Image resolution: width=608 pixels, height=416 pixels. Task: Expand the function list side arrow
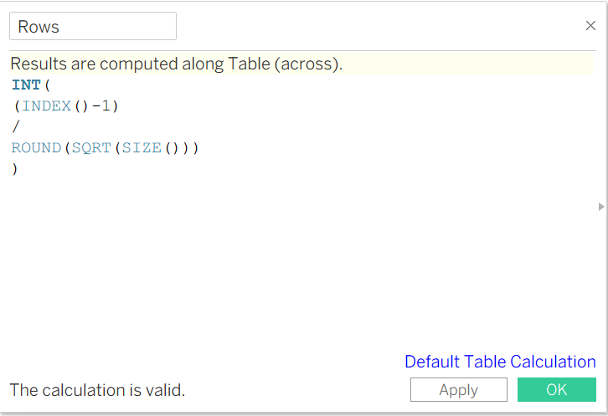tap(600, 206)
